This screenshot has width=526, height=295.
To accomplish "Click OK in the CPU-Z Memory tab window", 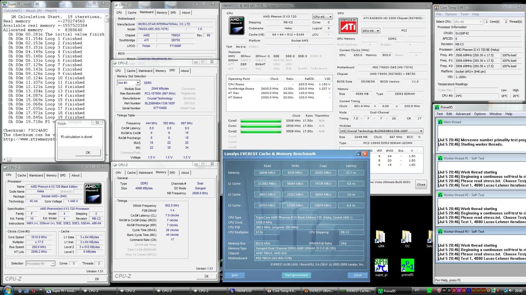I will pos(206,276).
